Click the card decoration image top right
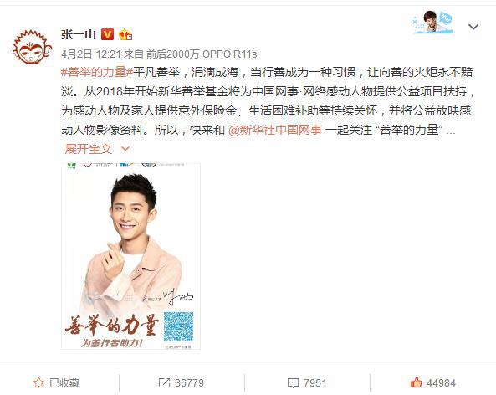Screen dimensions: 496x395 433,22
